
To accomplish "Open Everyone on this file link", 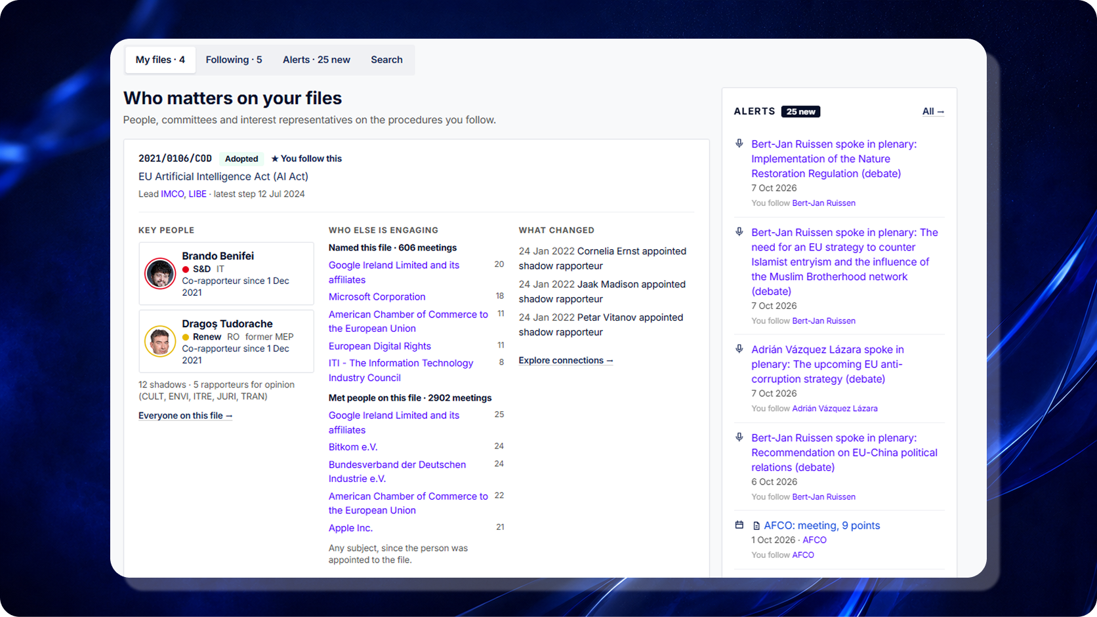I will coord(185,416).
